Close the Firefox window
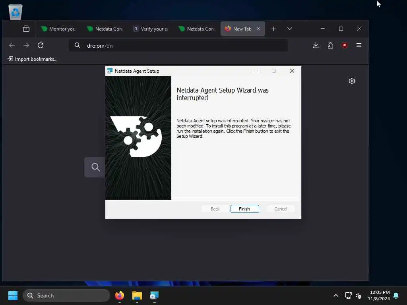This screenshot has height=305, width=407. click(359, 29)
